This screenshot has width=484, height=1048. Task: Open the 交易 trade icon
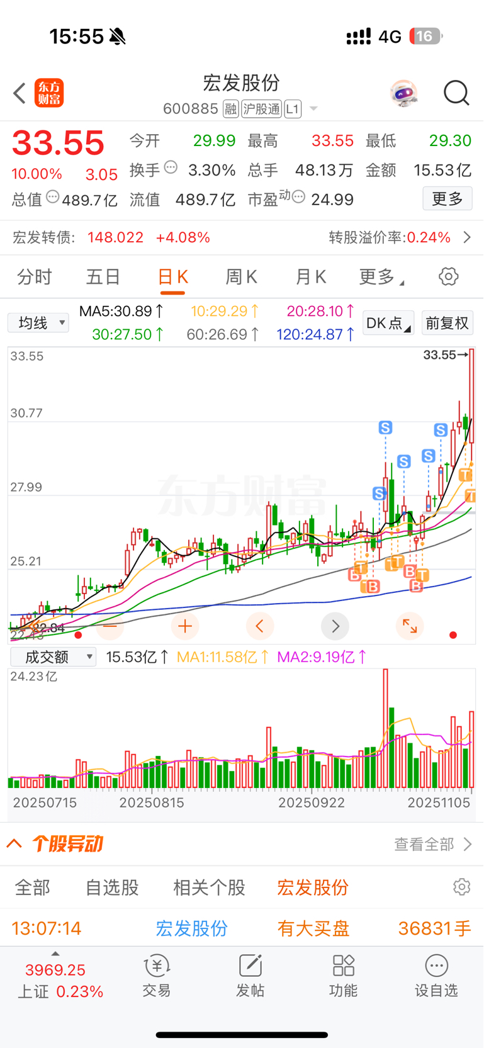[157, 976]
